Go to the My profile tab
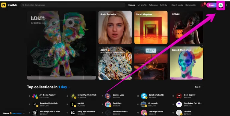The image size is (230, 116). [142, 5]
